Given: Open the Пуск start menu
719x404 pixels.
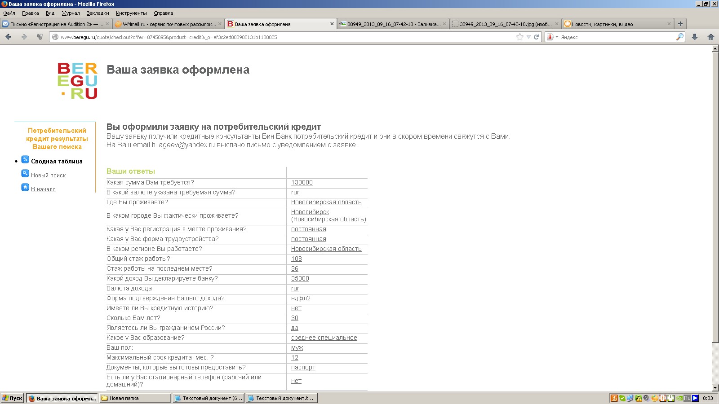Looking at the screenshot, I should tap(13, 398).
